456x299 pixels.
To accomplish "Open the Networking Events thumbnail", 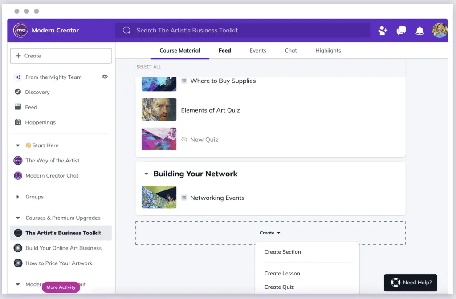I will (159, 197).
